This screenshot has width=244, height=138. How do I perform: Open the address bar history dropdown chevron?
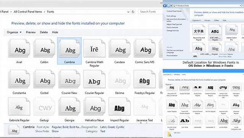[x=128, y=12]
